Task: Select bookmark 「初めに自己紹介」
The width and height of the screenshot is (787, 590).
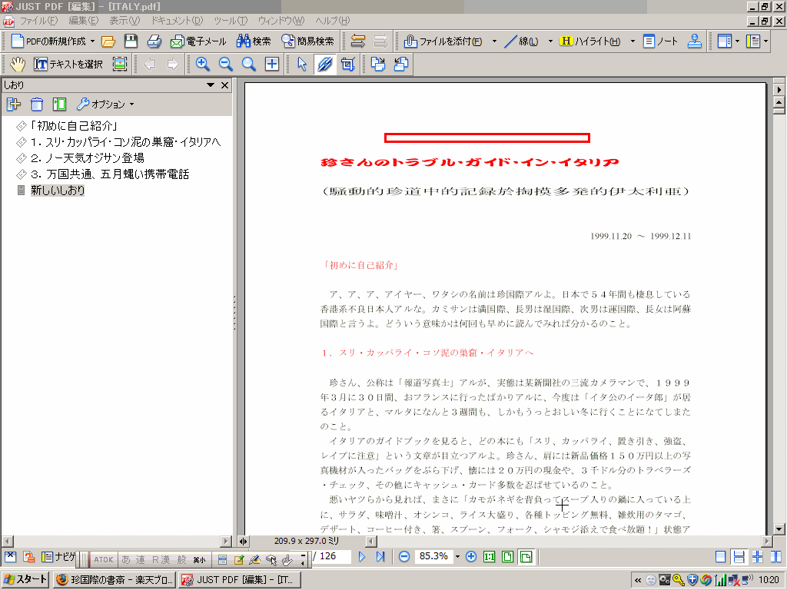Action: (73, 126)
